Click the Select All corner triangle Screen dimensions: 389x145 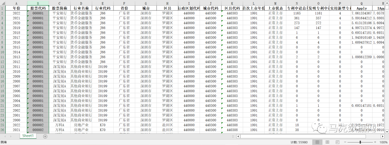[3, 3]
